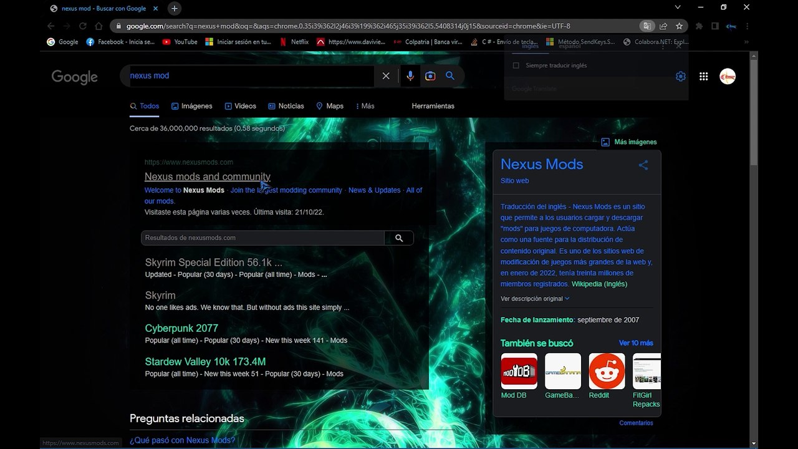Open Google search settings gear icon

(680, 76)
